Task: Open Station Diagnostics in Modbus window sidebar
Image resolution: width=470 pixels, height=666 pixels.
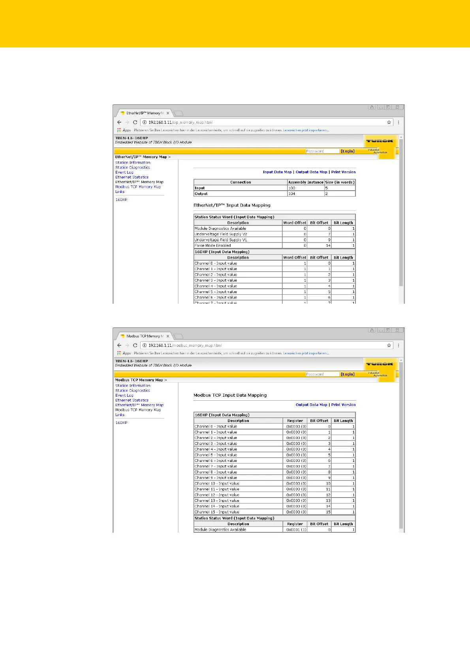Action: click(x=132, y=390)
